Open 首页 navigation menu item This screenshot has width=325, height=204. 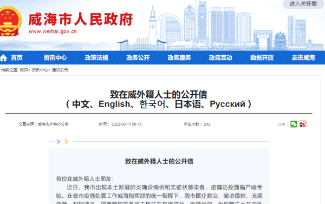click(17, 57)
